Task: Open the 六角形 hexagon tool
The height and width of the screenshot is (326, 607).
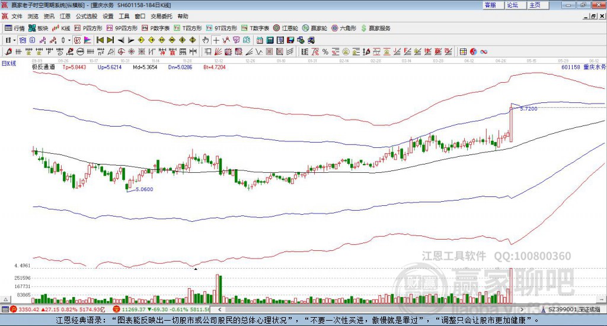Action: click(x=344, y=28)
